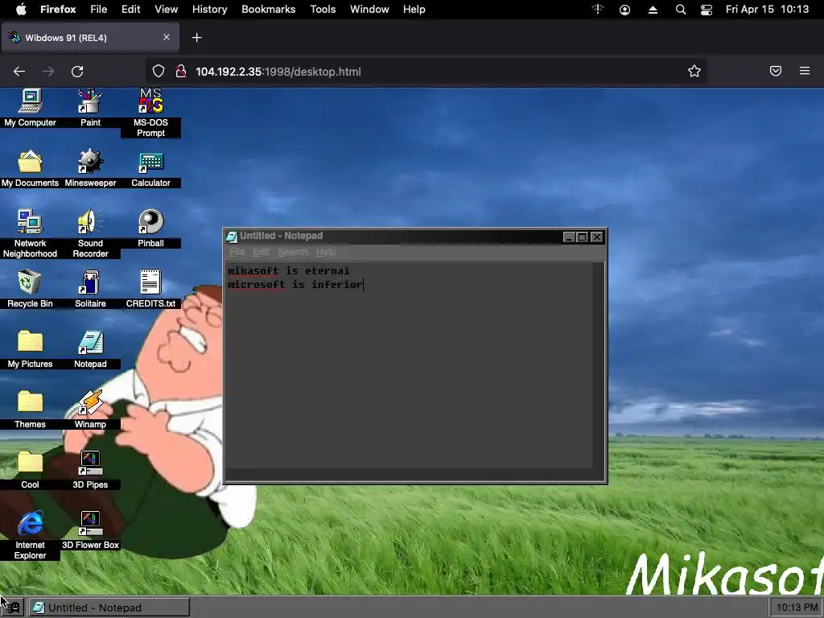824x618 pixels.
Task: Start the Pinball game icon
Action: [x=150, y=229]
